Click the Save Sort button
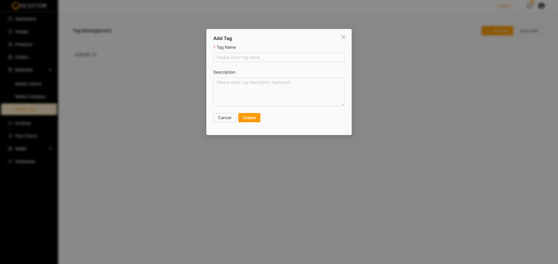The image size is (558, 264). point(529,31)
